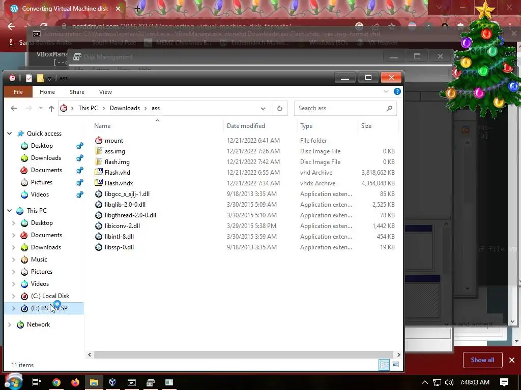Select the flash.img file icon
Image resolution: width=521 pixels, height=390 pixels.
pyautogui.click(x=99, y=162)
